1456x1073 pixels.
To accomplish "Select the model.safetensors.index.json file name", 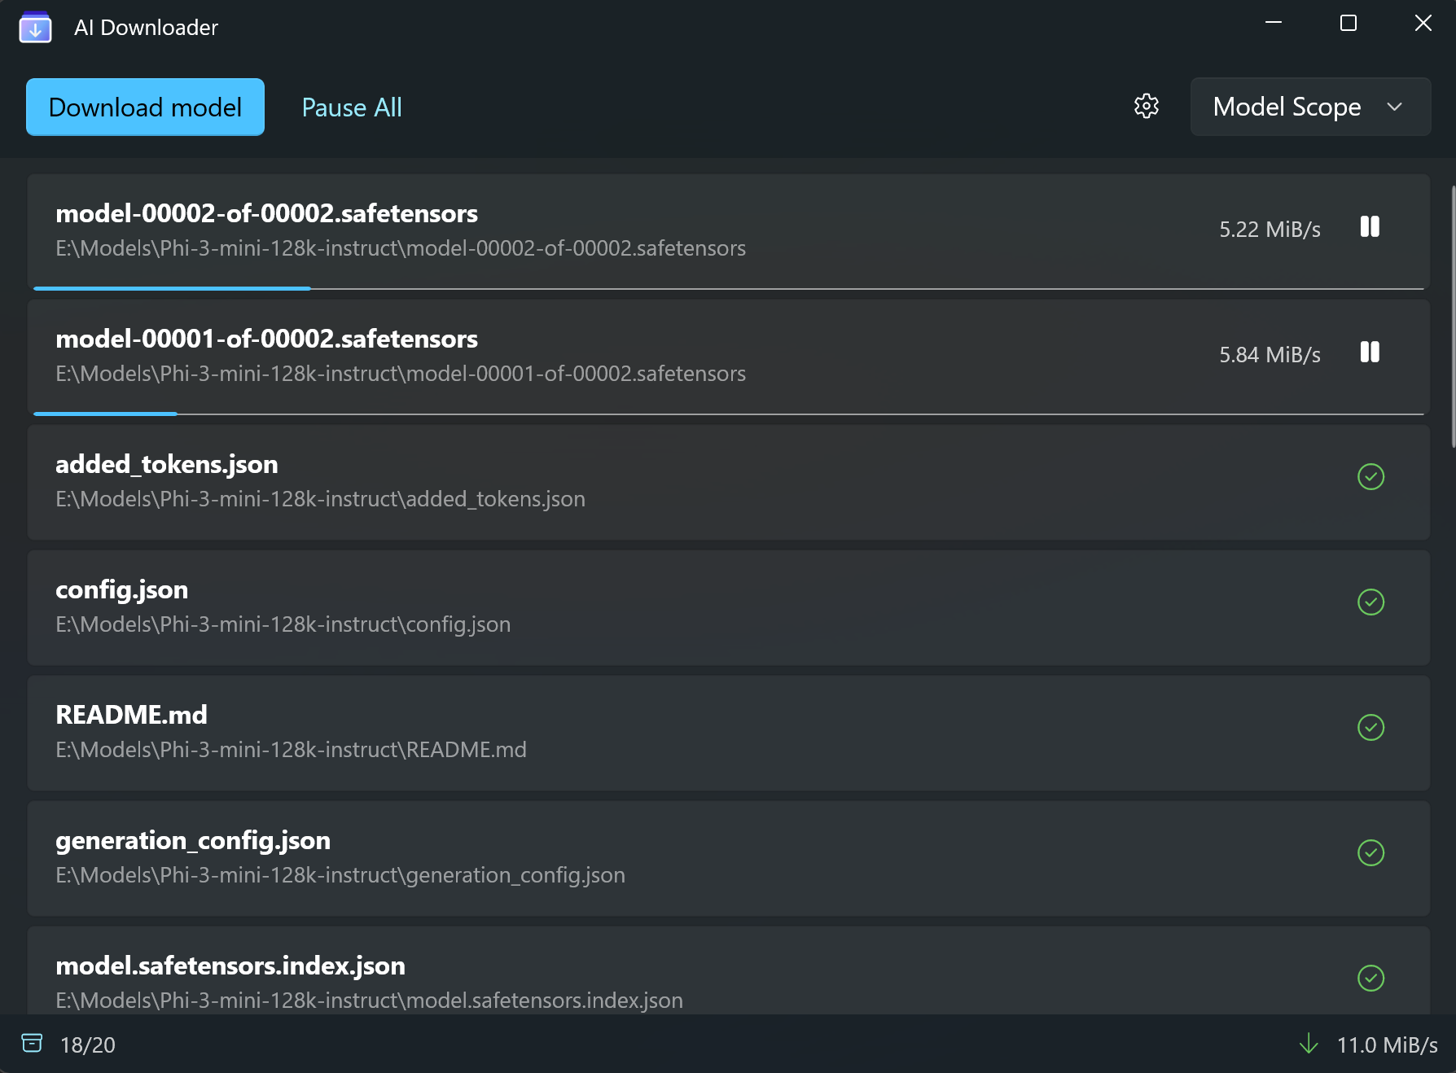I will click(x=230, y=966).
